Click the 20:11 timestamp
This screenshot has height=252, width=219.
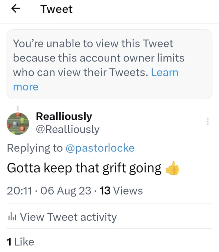point(19,191)
